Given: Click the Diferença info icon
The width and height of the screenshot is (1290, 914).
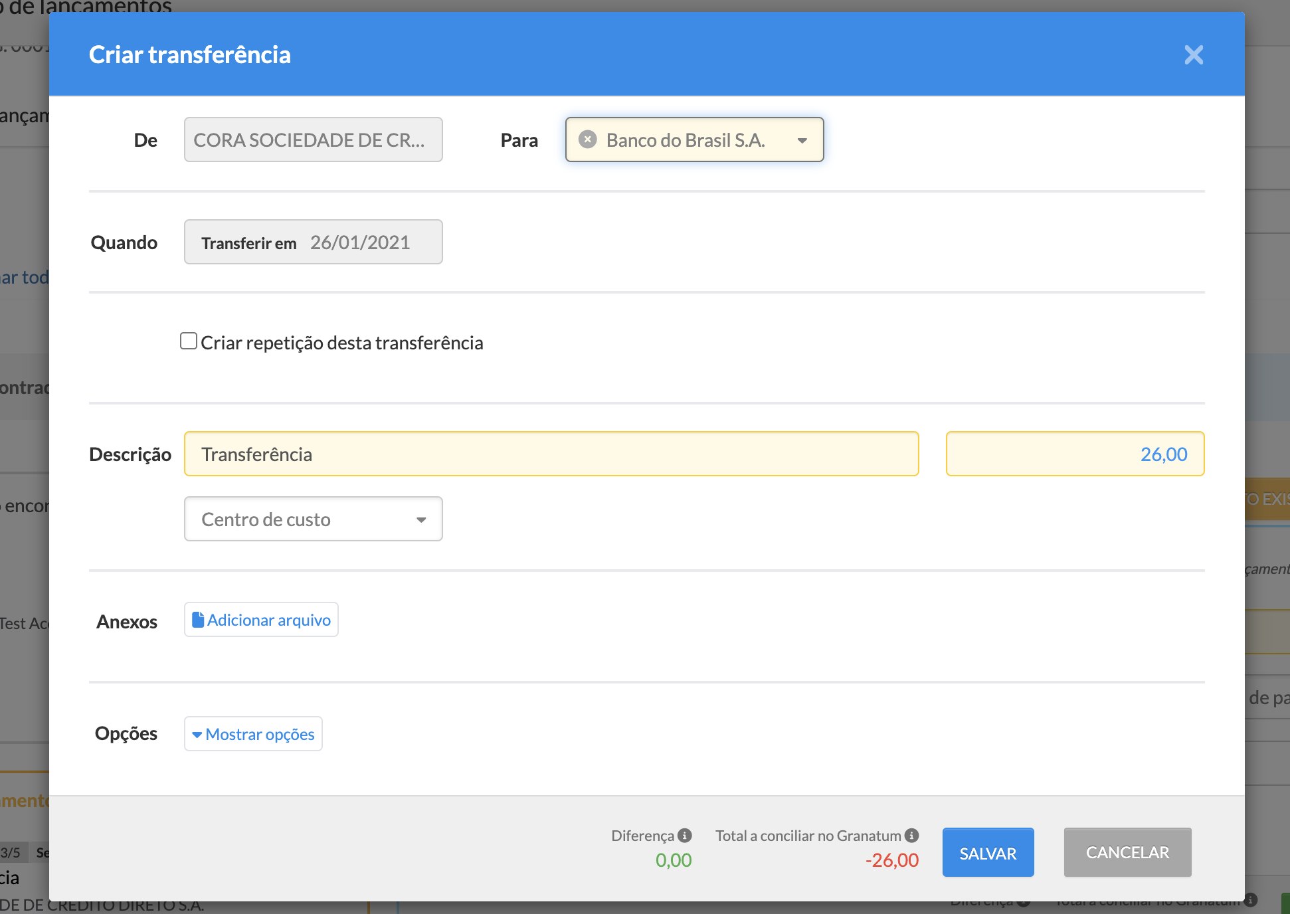Looking at the screenshot, I should tap(685, 836).
